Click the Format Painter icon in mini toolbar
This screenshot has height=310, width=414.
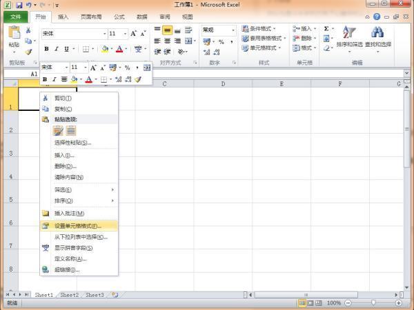tap(137, 79)
